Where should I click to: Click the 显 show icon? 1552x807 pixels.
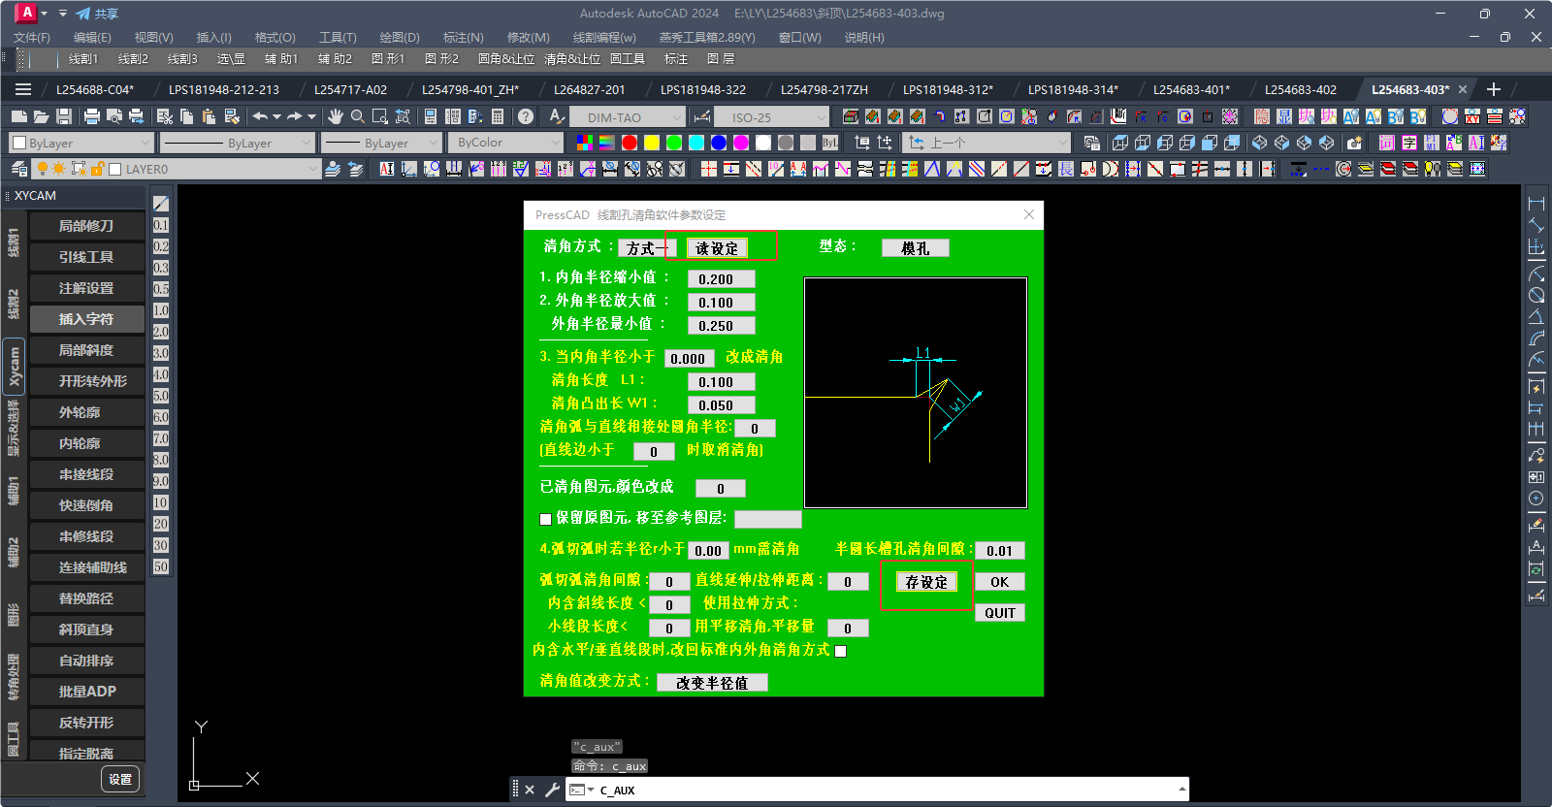(x=1284, y=116)
